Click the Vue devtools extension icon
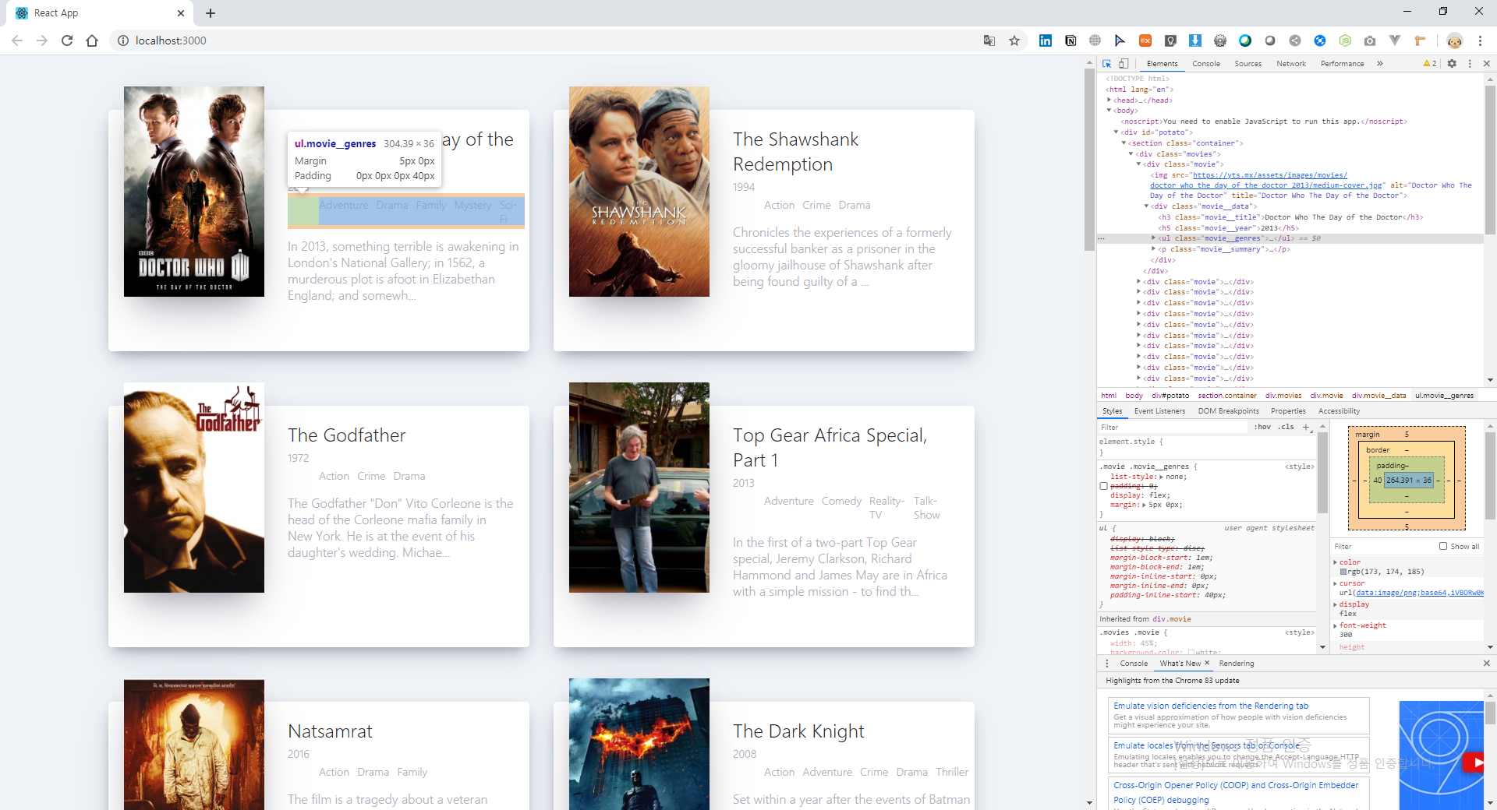The width and height of the screenshot is (1497, 810). click(x=1395, y=40)
